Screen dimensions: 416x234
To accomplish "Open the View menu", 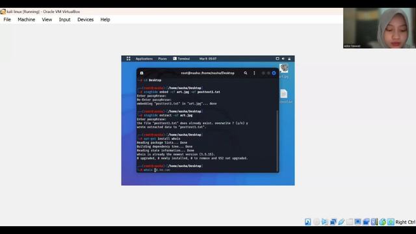I will tap(47, 19).
